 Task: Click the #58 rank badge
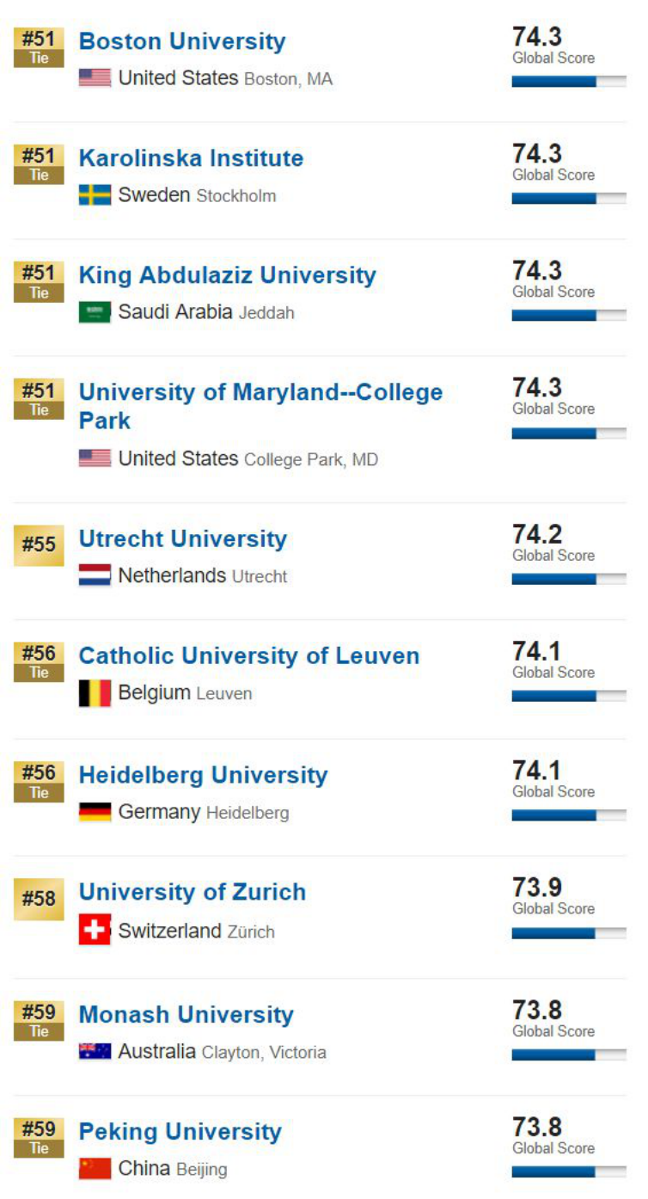(39, 899)
